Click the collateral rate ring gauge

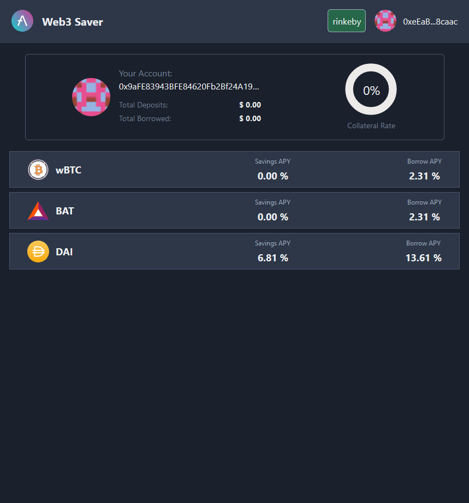[371, 90]
